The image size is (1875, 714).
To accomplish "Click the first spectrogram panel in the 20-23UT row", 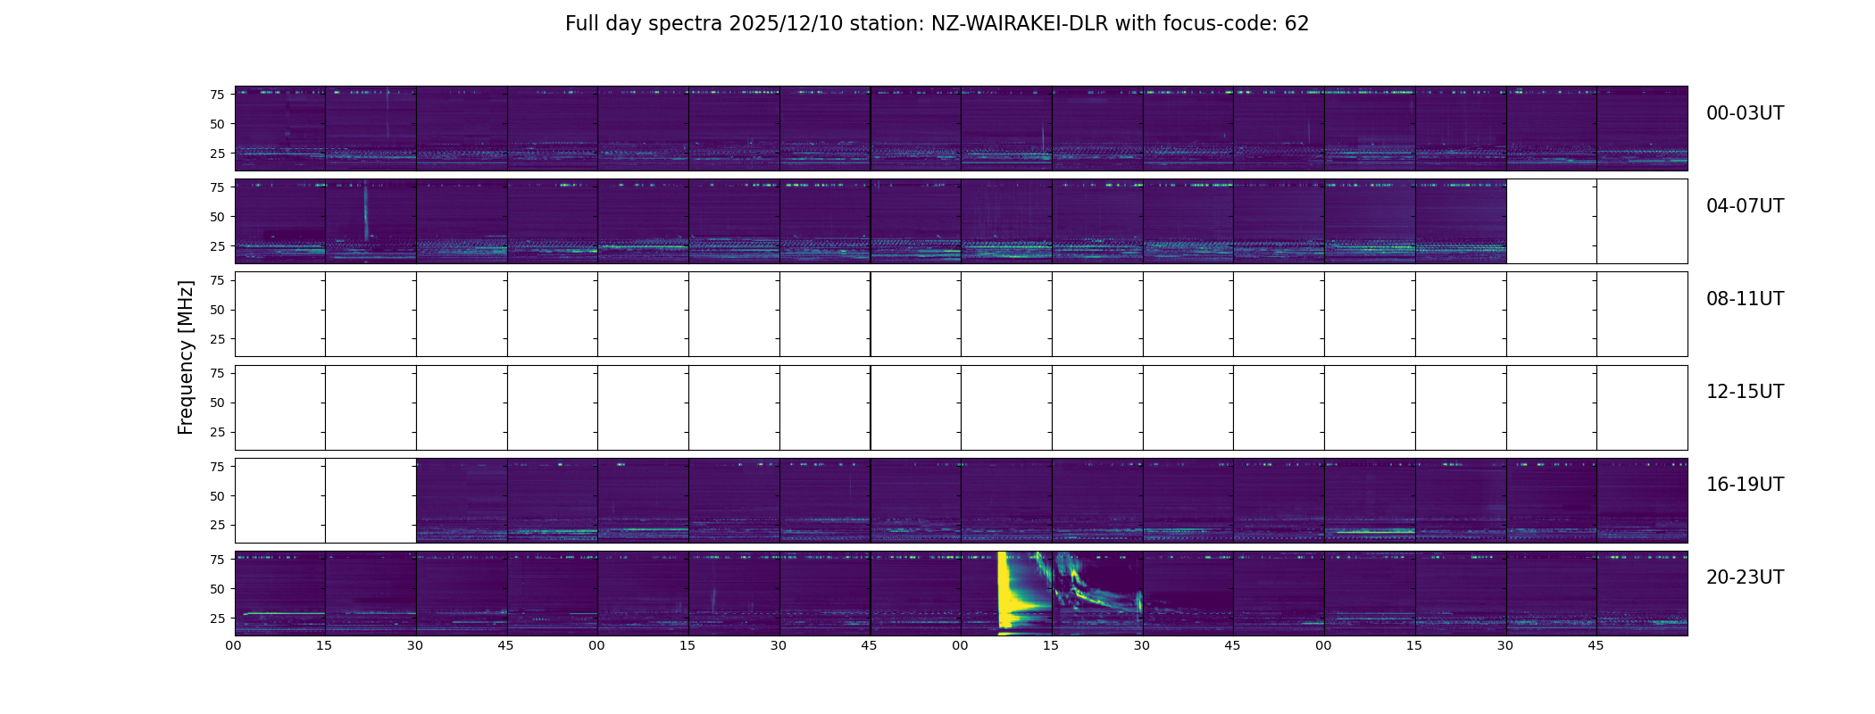I will 280,594.
